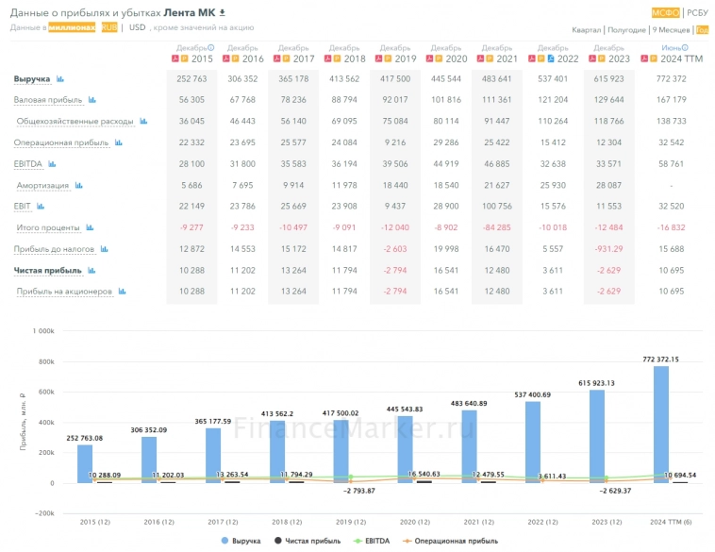Click chart icon beside EBITDA row
Viewport: 715px width, 552px height.
tap(53, 164)
